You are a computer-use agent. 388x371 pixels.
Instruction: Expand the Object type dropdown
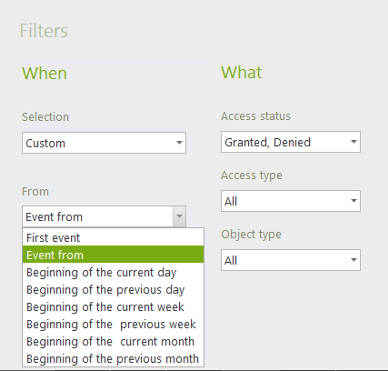point(291,260)
